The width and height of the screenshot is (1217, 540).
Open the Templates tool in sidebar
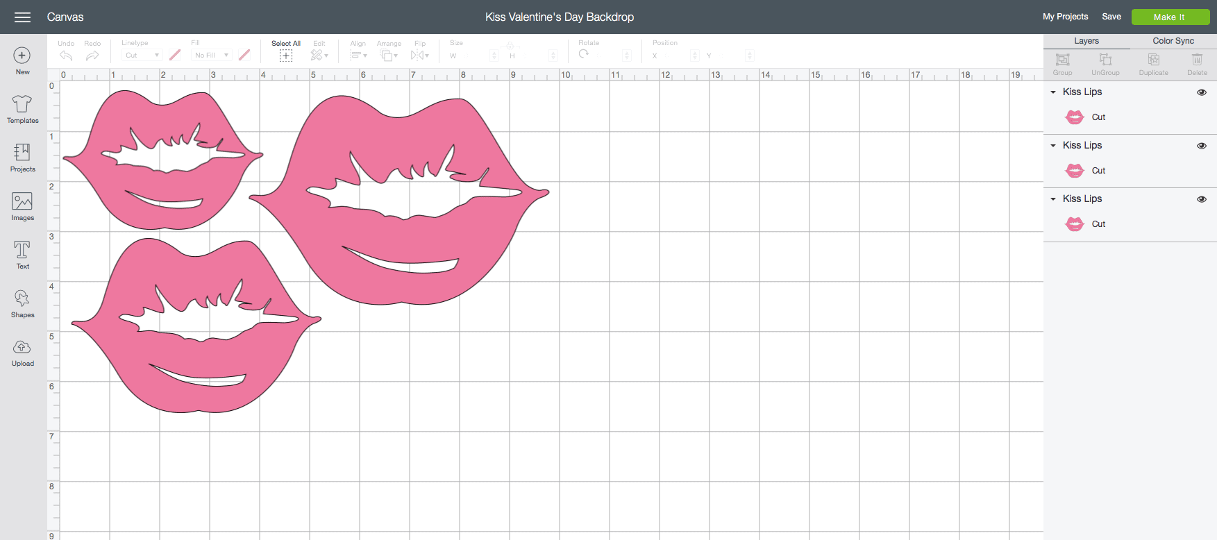click(22, 109)
